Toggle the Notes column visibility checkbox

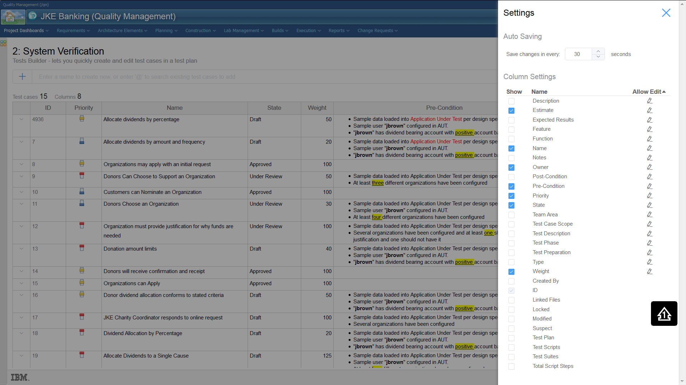(x=511, y=158)
